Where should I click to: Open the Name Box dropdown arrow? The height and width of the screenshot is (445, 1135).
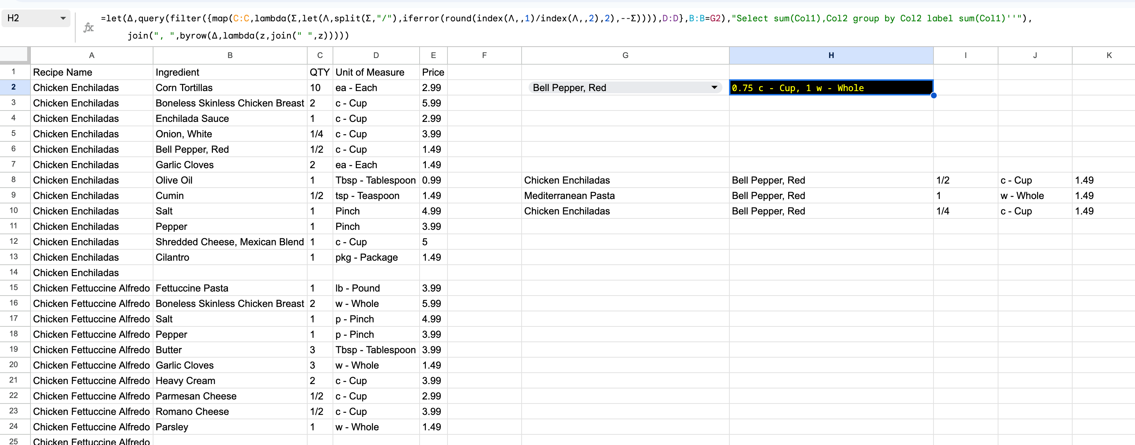click(x=63, y=18)
